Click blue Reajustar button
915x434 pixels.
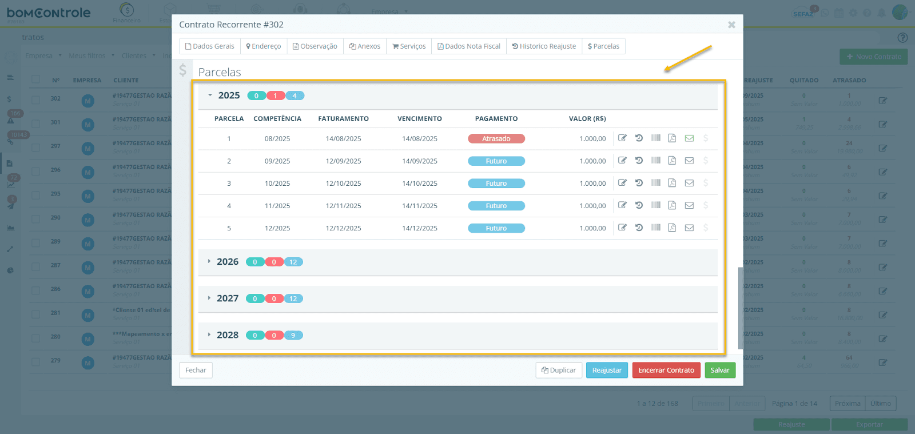pyautogui.click(x=607, y=370)
